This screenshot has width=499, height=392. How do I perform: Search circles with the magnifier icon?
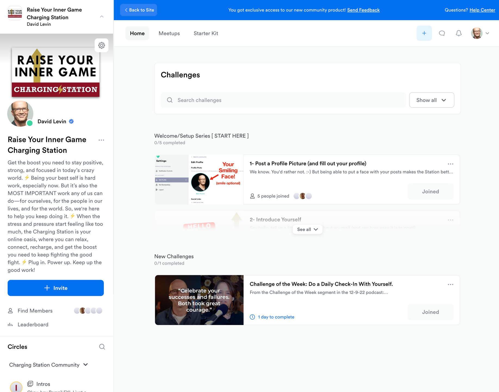102,347
